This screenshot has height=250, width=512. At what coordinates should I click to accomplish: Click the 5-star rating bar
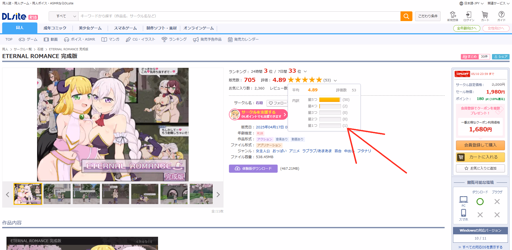(x=330, y=100)
